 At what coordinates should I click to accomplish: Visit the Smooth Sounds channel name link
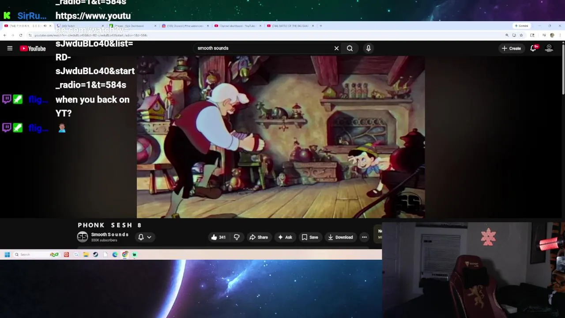(x=110, y=235)
